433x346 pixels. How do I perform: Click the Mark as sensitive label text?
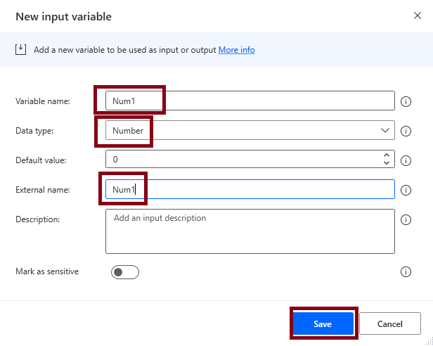tap(47, 271)
